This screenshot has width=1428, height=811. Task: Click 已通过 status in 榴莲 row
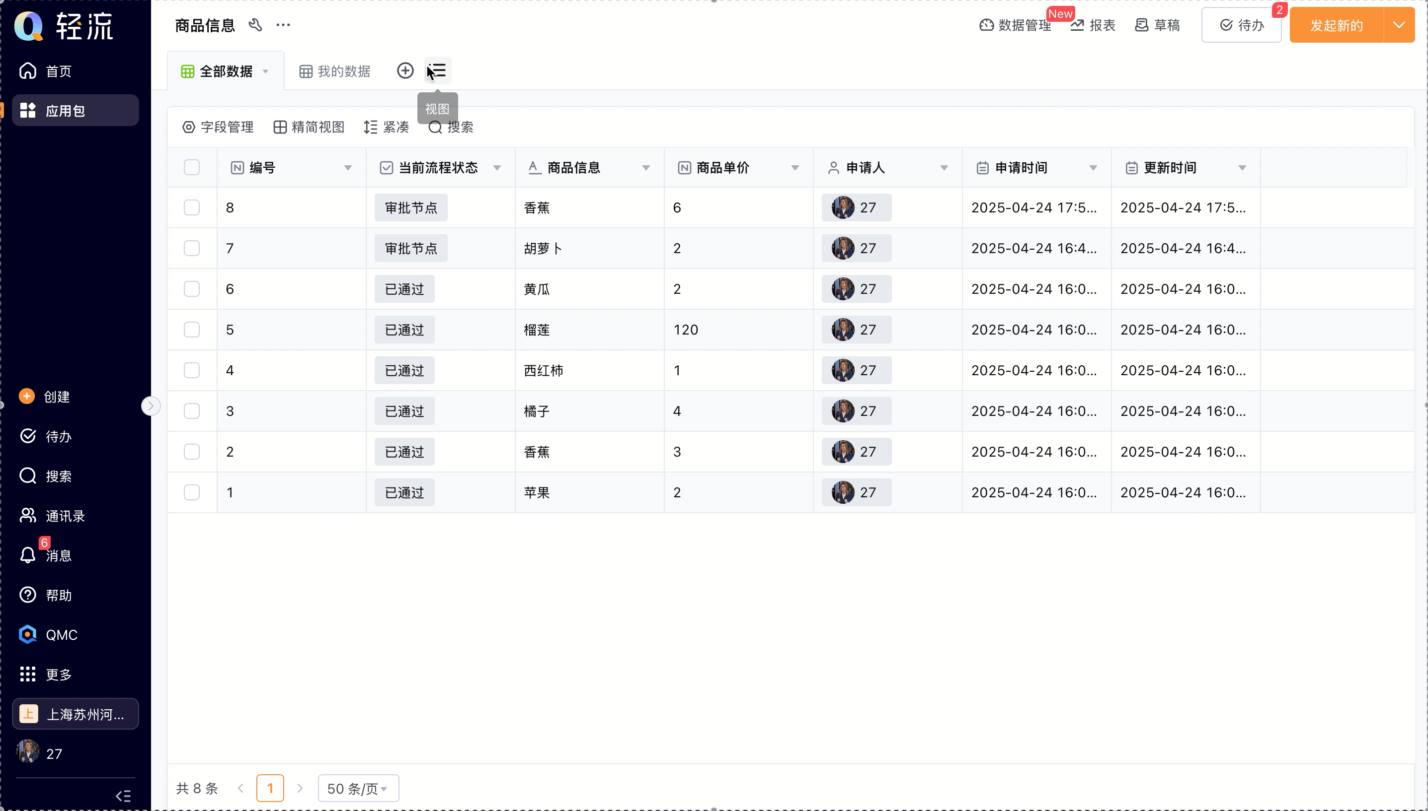coord(405,330)
